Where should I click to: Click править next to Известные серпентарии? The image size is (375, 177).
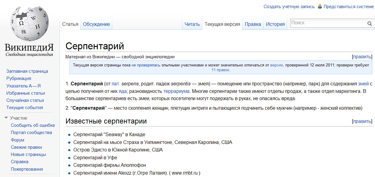coord(362,121)
